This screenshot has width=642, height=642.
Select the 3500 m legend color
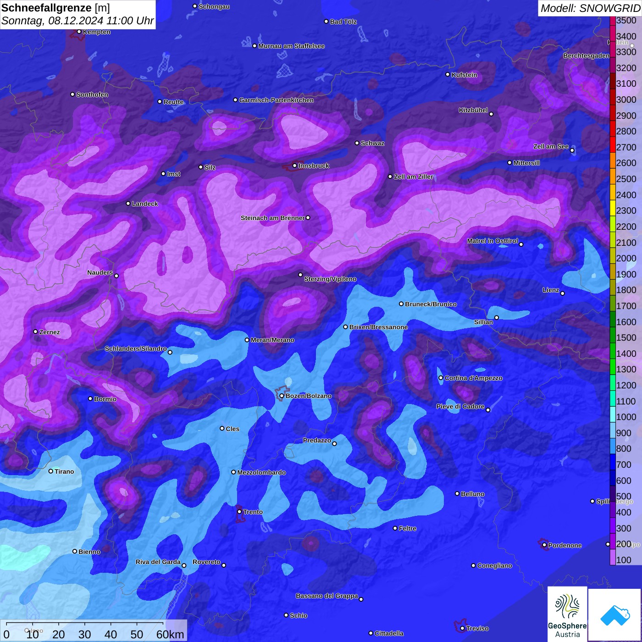[x=613, y=21]
